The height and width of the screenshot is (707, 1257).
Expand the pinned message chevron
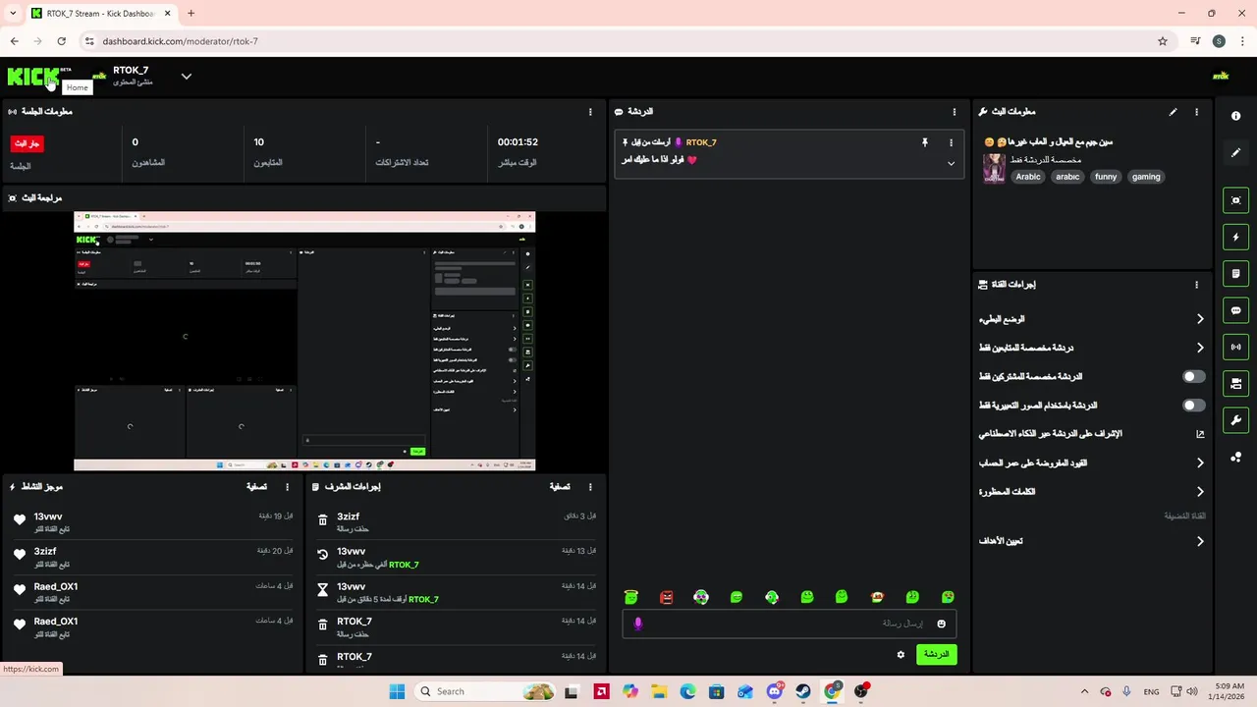[x=951, y=163]
